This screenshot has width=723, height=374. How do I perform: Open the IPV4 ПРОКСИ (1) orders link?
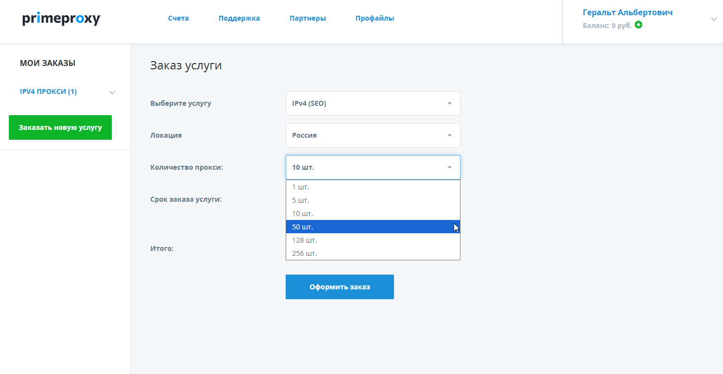[x=48, y=92]
